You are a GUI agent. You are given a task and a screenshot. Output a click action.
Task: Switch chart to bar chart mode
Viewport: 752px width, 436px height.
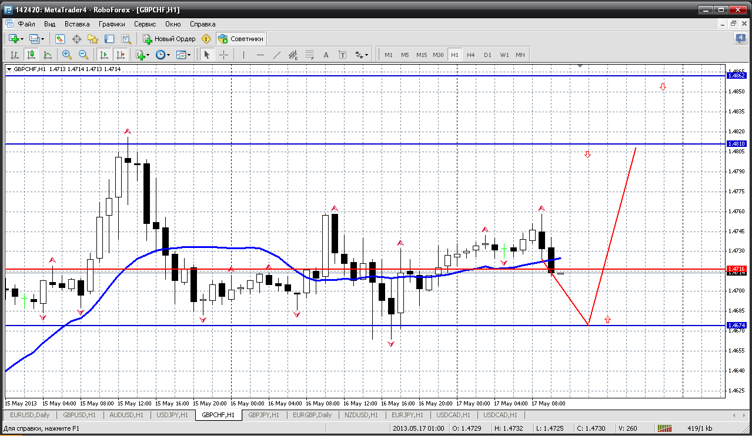click(15, 55)
